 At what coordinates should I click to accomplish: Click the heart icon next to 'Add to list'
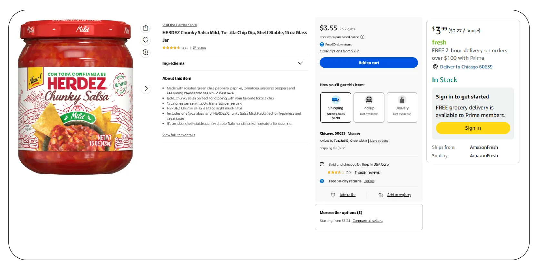(333, 195)
